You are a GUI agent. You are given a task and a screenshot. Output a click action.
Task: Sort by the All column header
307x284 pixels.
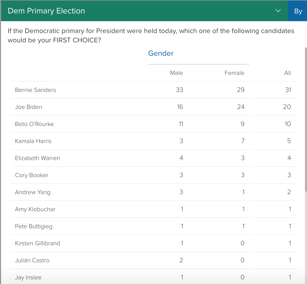[x=287, y=73]
